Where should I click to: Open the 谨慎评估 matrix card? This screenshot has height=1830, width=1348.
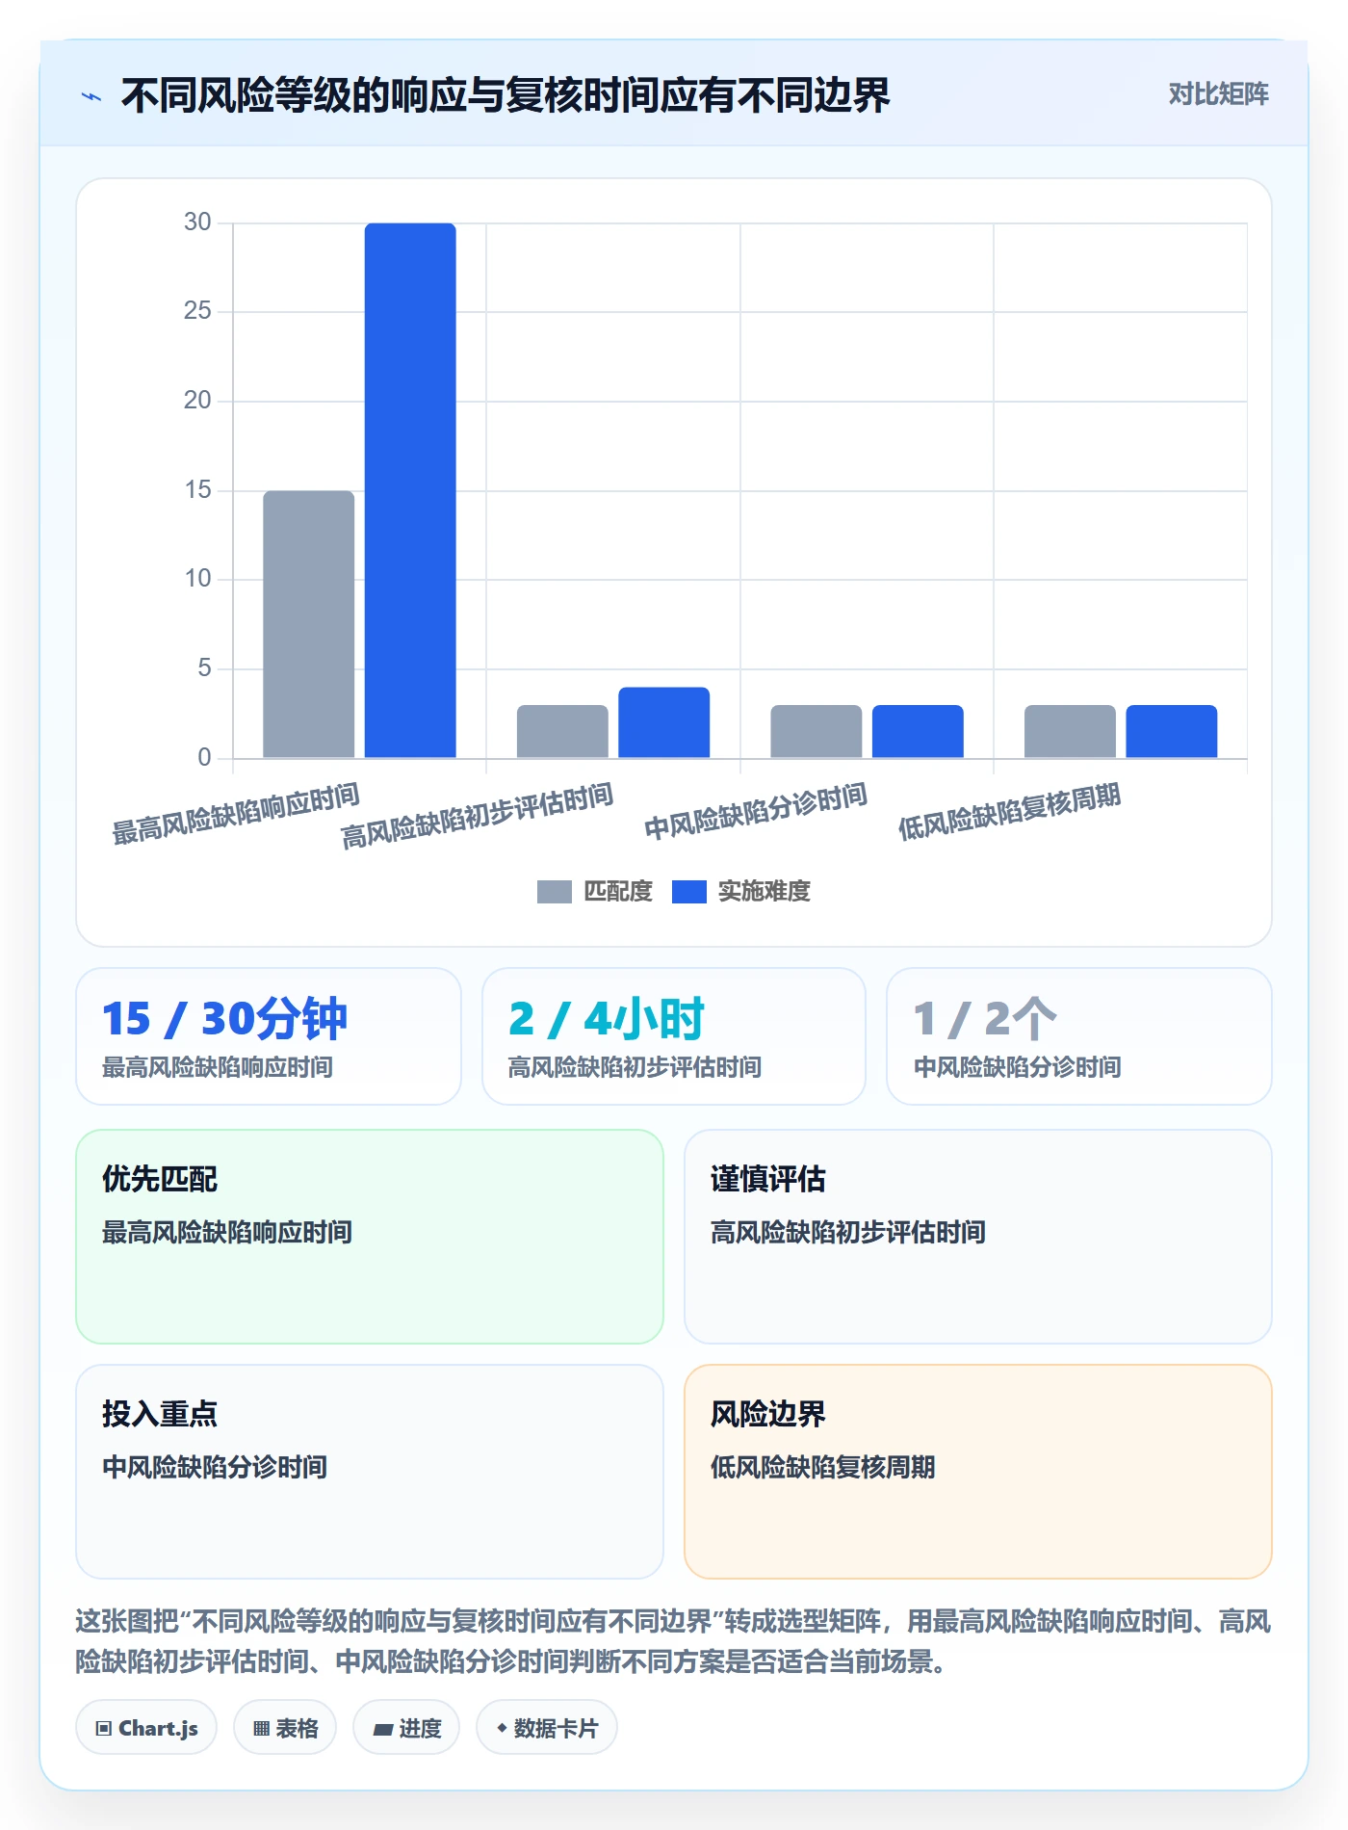(x=978, y=1237)
